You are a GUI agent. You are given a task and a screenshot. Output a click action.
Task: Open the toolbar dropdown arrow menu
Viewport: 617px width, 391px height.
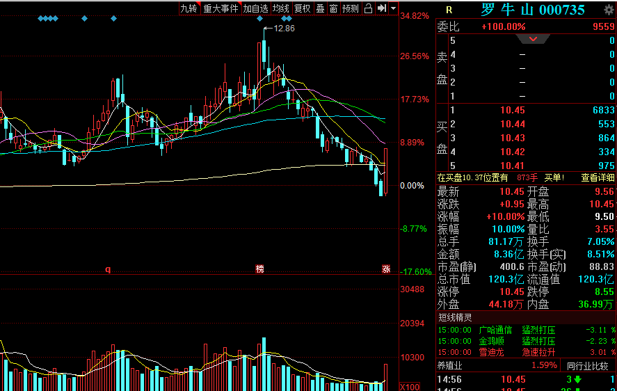pos(394,8)
